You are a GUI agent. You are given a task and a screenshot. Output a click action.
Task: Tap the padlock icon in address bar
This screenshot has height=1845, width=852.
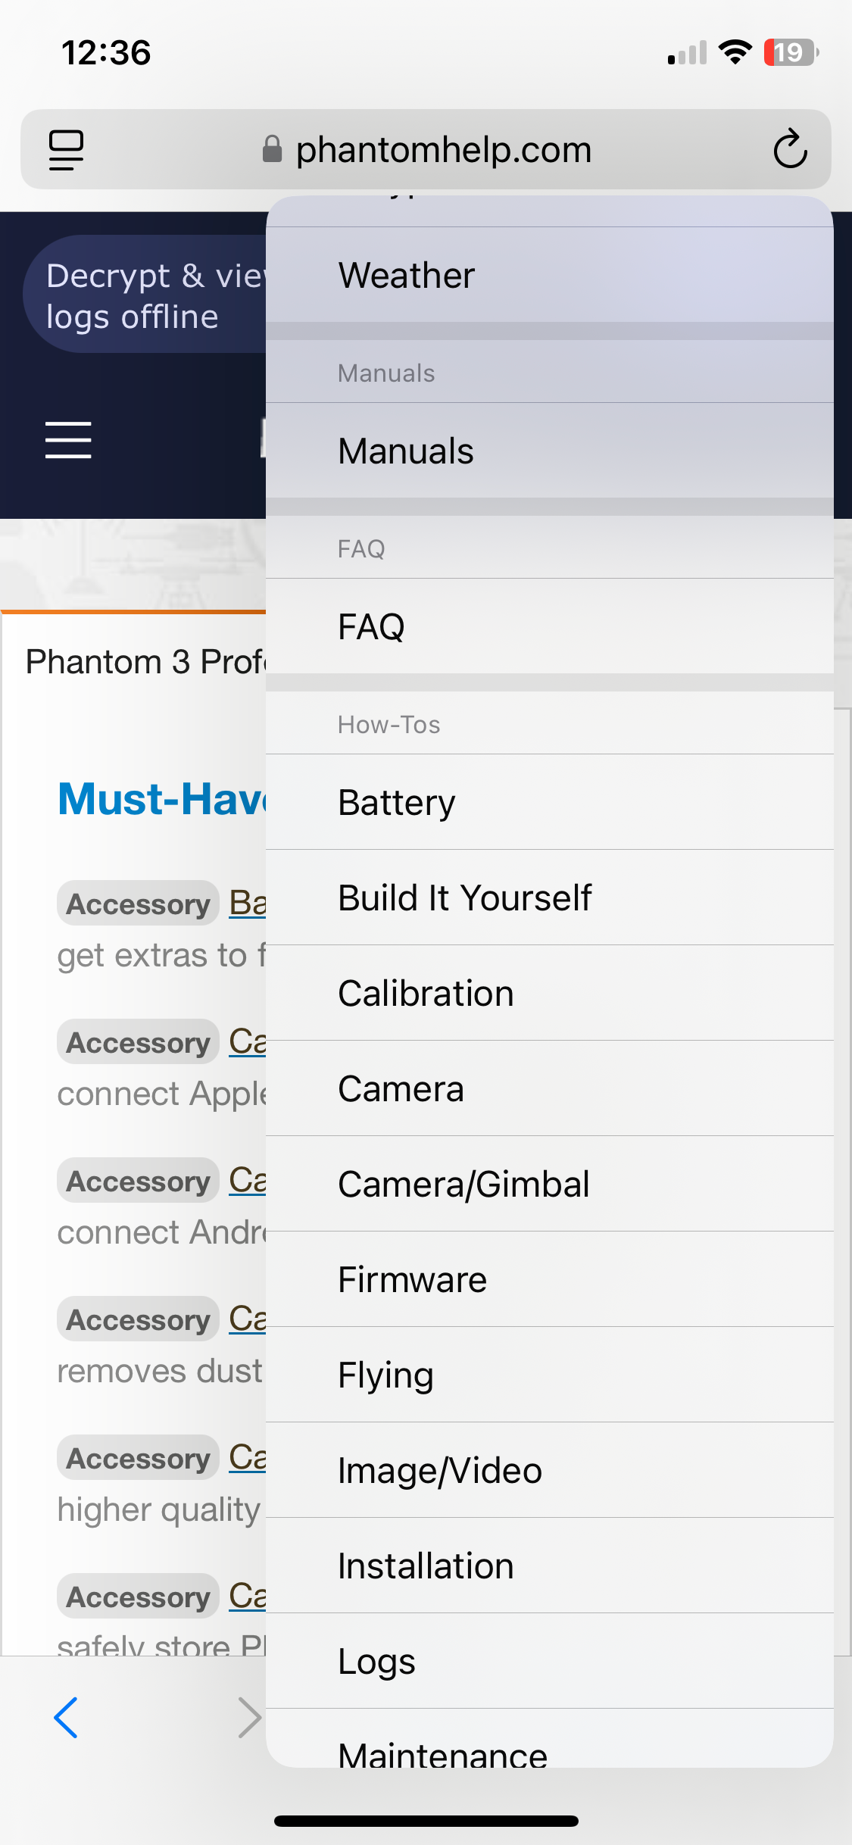272,148
